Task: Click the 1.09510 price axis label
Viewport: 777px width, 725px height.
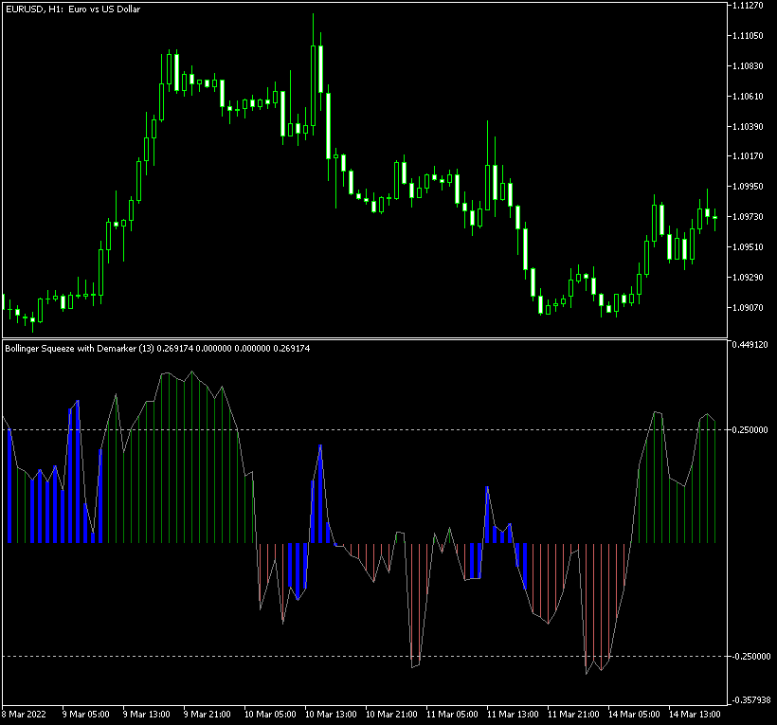Action: [x=749, y=247]
